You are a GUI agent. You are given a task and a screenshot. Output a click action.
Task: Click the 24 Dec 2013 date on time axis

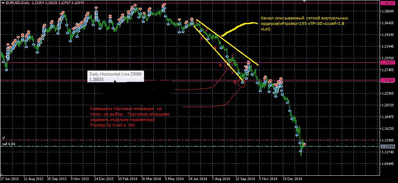pos(104,179)
